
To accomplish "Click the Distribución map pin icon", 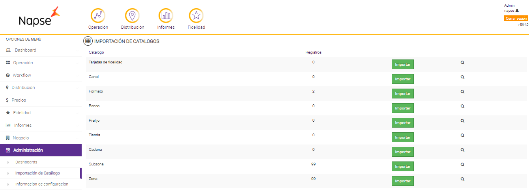I will (132, 16).
